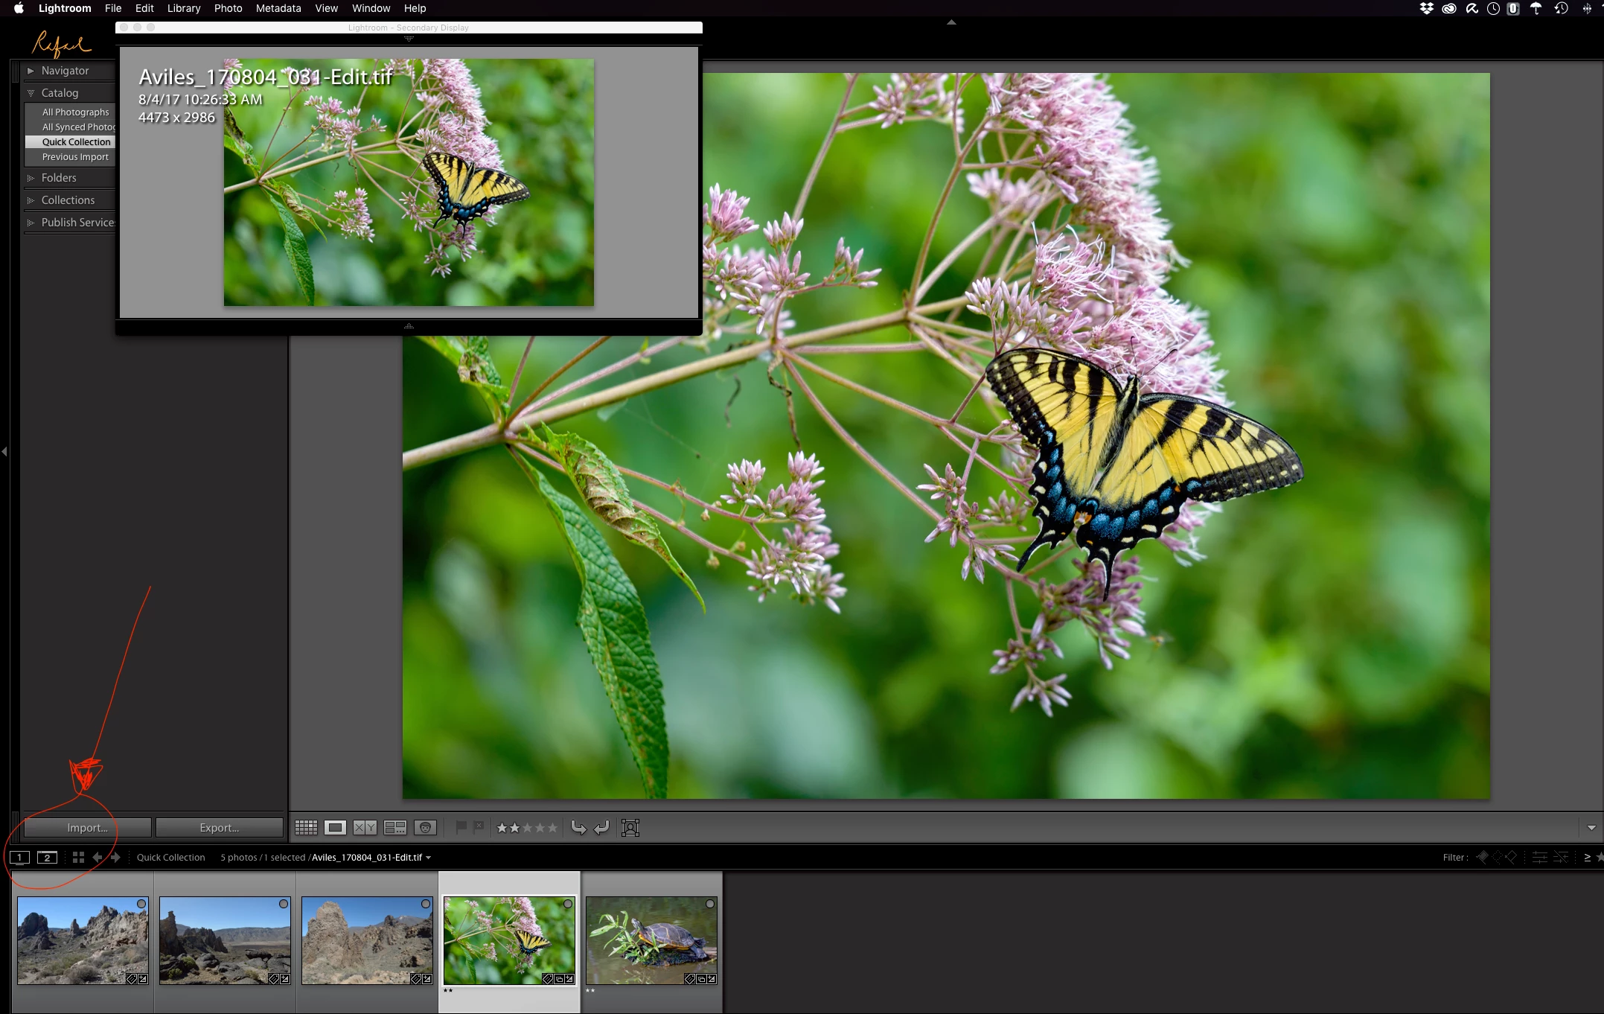Click the Export button
The width and height of the screenshot is (1604, 1014).
(219, 828)
